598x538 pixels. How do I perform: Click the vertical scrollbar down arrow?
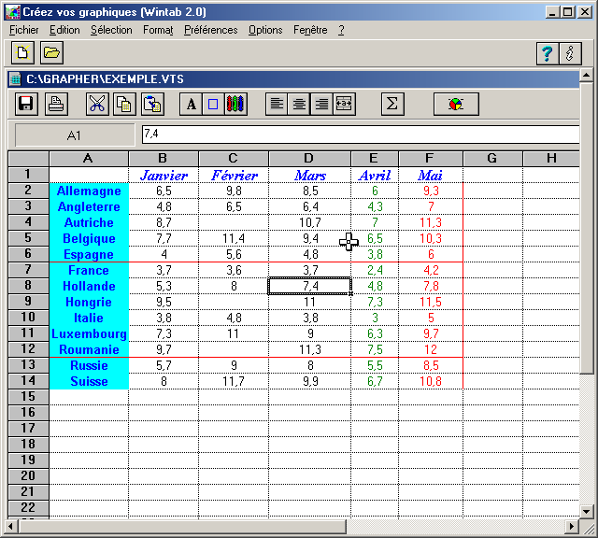point(586,510)
